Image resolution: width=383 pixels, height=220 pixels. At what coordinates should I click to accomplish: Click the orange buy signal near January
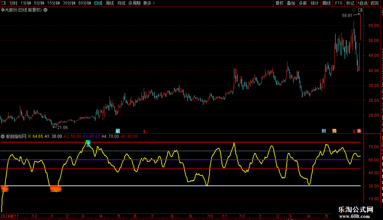click(56, 189)
